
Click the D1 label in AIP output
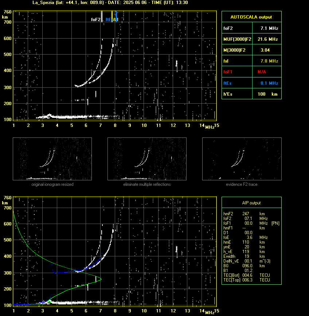[x=226, y=233]
